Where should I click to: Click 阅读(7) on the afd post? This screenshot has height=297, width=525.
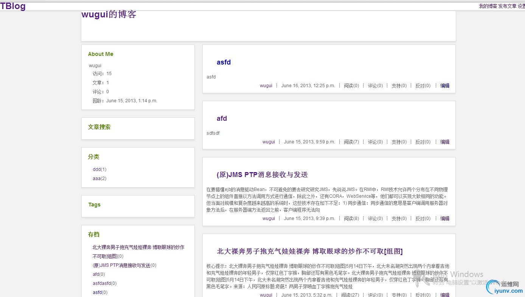(x=351, y=142)
